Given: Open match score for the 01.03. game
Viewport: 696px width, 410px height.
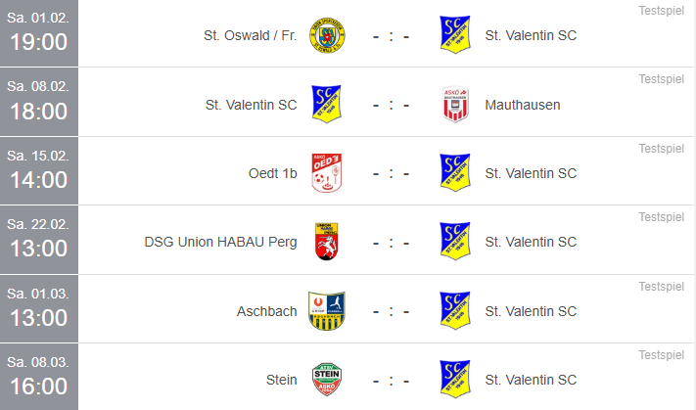Looking at the screenshot, I should [391, 311].
